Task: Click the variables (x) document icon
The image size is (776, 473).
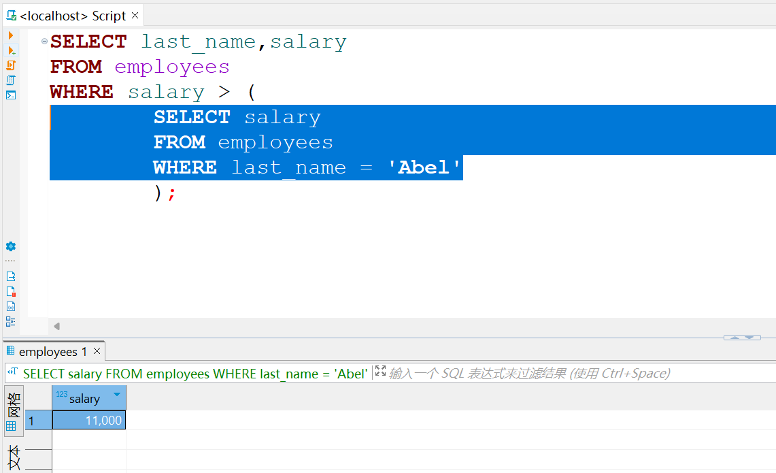Action: pyautogui.click(x=11, y=306)
